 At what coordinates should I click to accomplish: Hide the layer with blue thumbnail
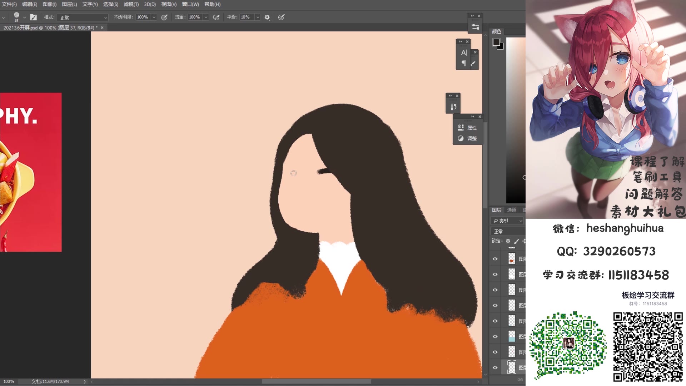coord(495,336)
